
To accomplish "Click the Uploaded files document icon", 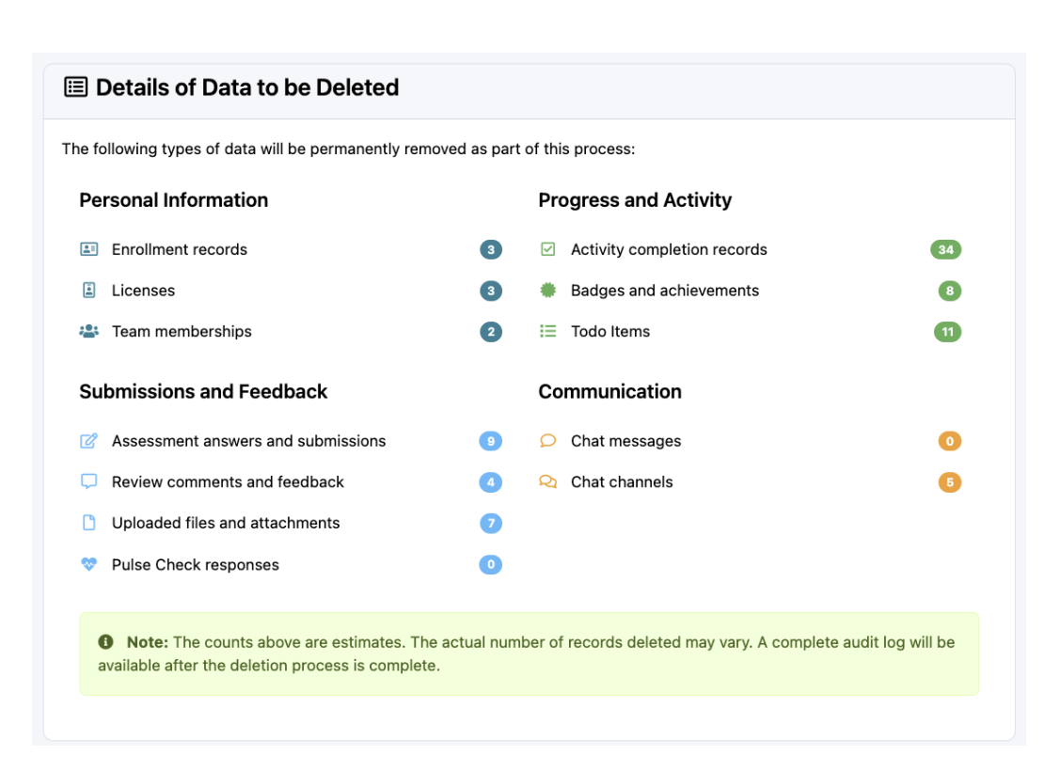I will pyautogui.click(x=89, y=523).
